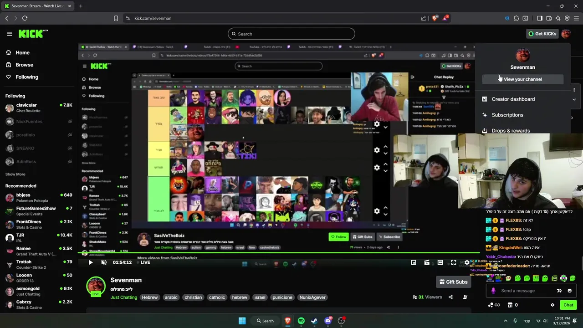Viewport: 583px width, 328px height.
Task: Open bbjess recommended channel
Action: [x=38, y=198]
